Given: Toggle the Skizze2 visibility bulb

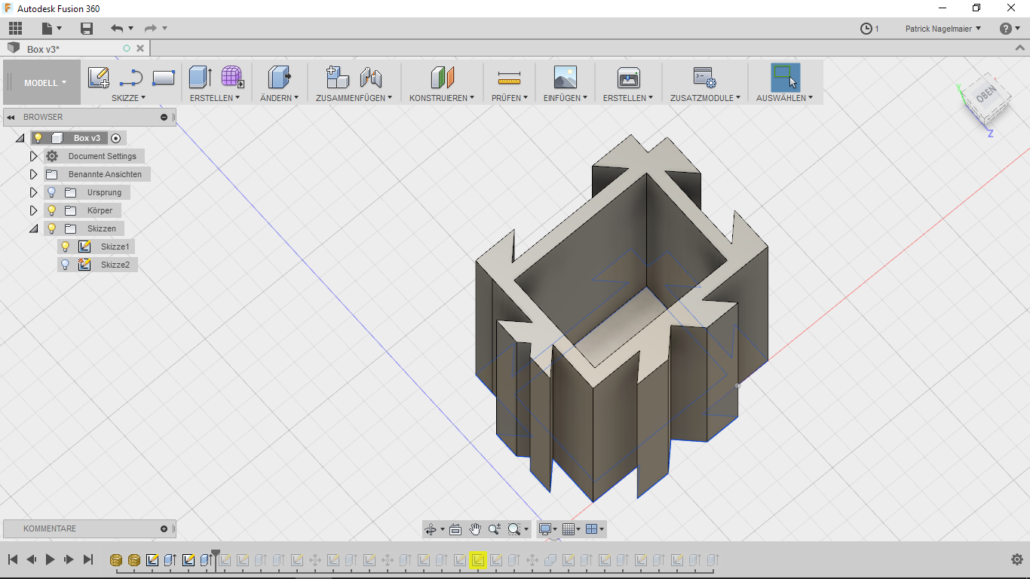Looking at the screenshot, I should (65, 264).
